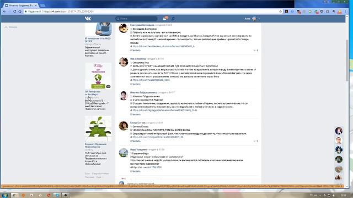Reply to Вера Гайдаенко's post
Viewport: 353px width, 198px height.
coord(135,171)
